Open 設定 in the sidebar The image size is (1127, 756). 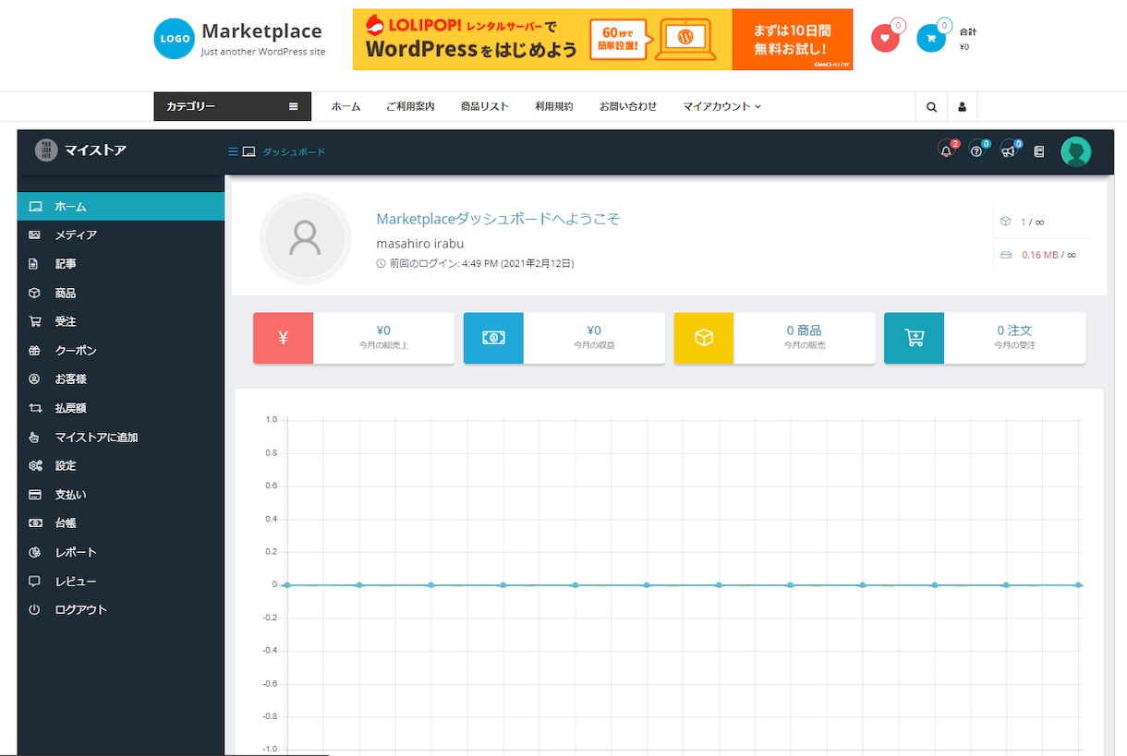click(x=121, y=466)
